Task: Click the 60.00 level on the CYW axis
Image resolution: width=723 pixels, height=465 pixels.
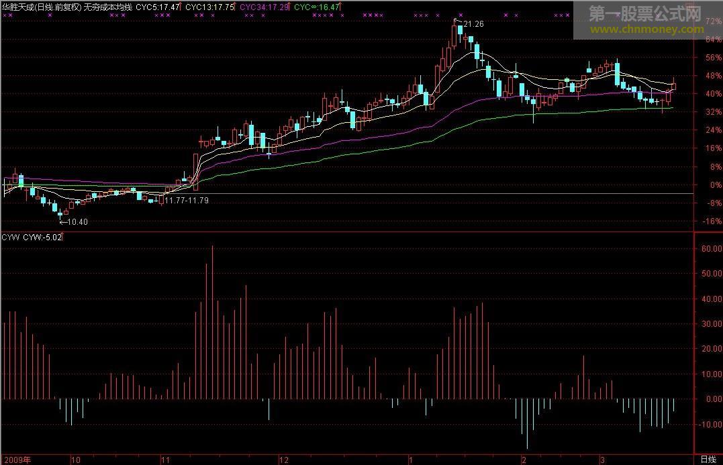Action: [712, 248]
